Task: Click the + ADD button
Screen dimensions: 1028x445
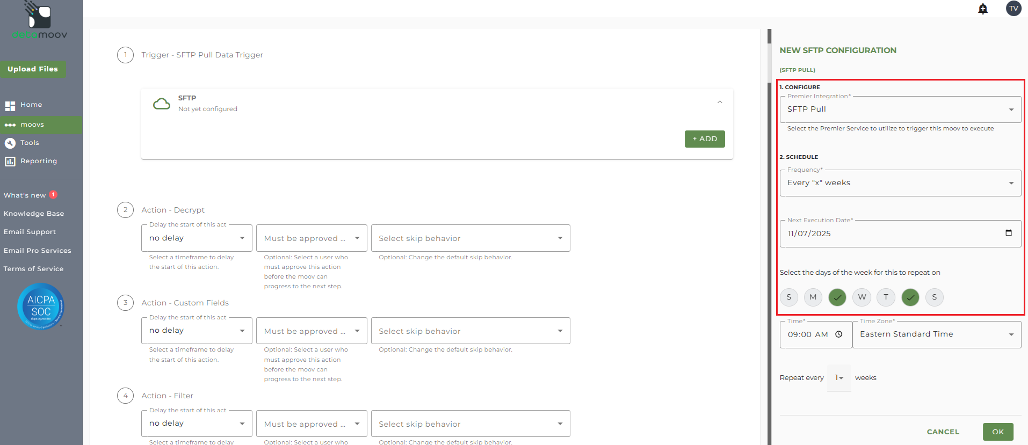Action: pos(705,139)
